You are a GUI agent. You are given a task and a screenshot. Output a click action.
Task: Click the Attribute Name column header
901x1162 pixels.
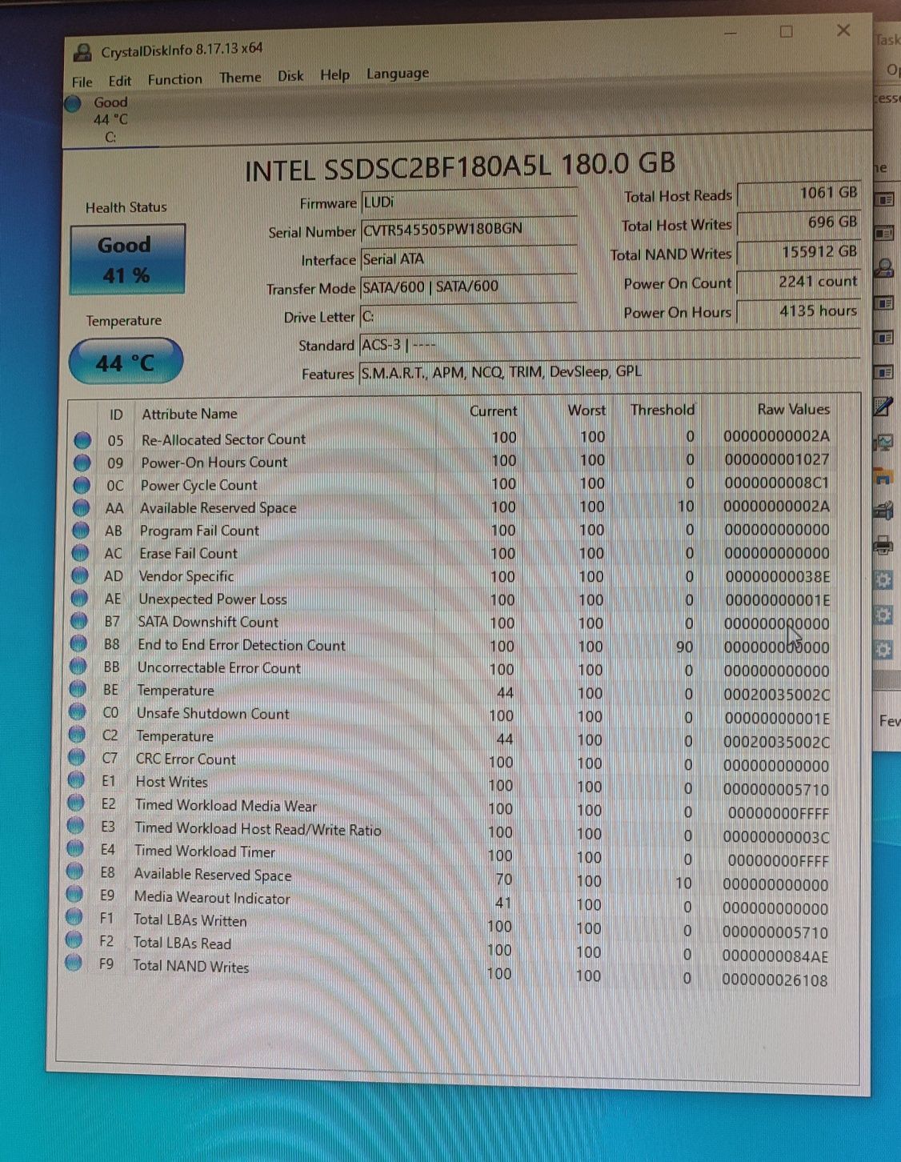pyautogui.click(x=190, y=414)
